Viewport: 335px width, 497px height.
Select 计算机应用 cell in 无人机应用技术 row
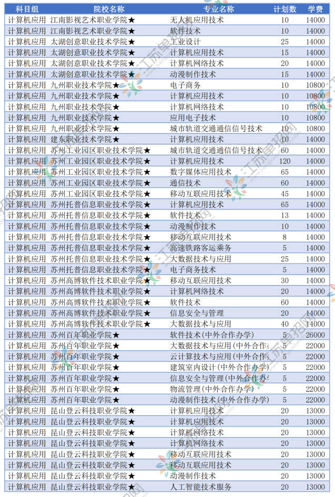tap(27, 20)
